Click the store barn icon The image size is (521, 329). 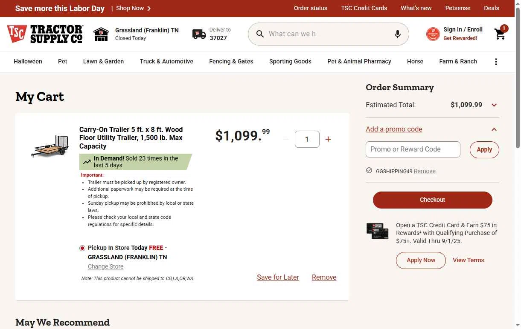101,34
